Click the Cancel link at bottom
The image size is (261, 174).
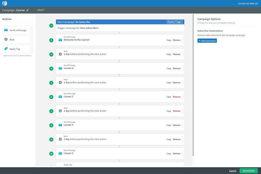point(233,171)
